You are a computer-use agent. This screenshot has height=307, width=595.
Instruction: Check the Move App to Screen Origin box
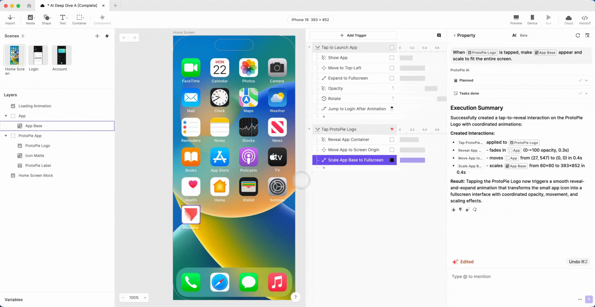click(x=392, y=150)
